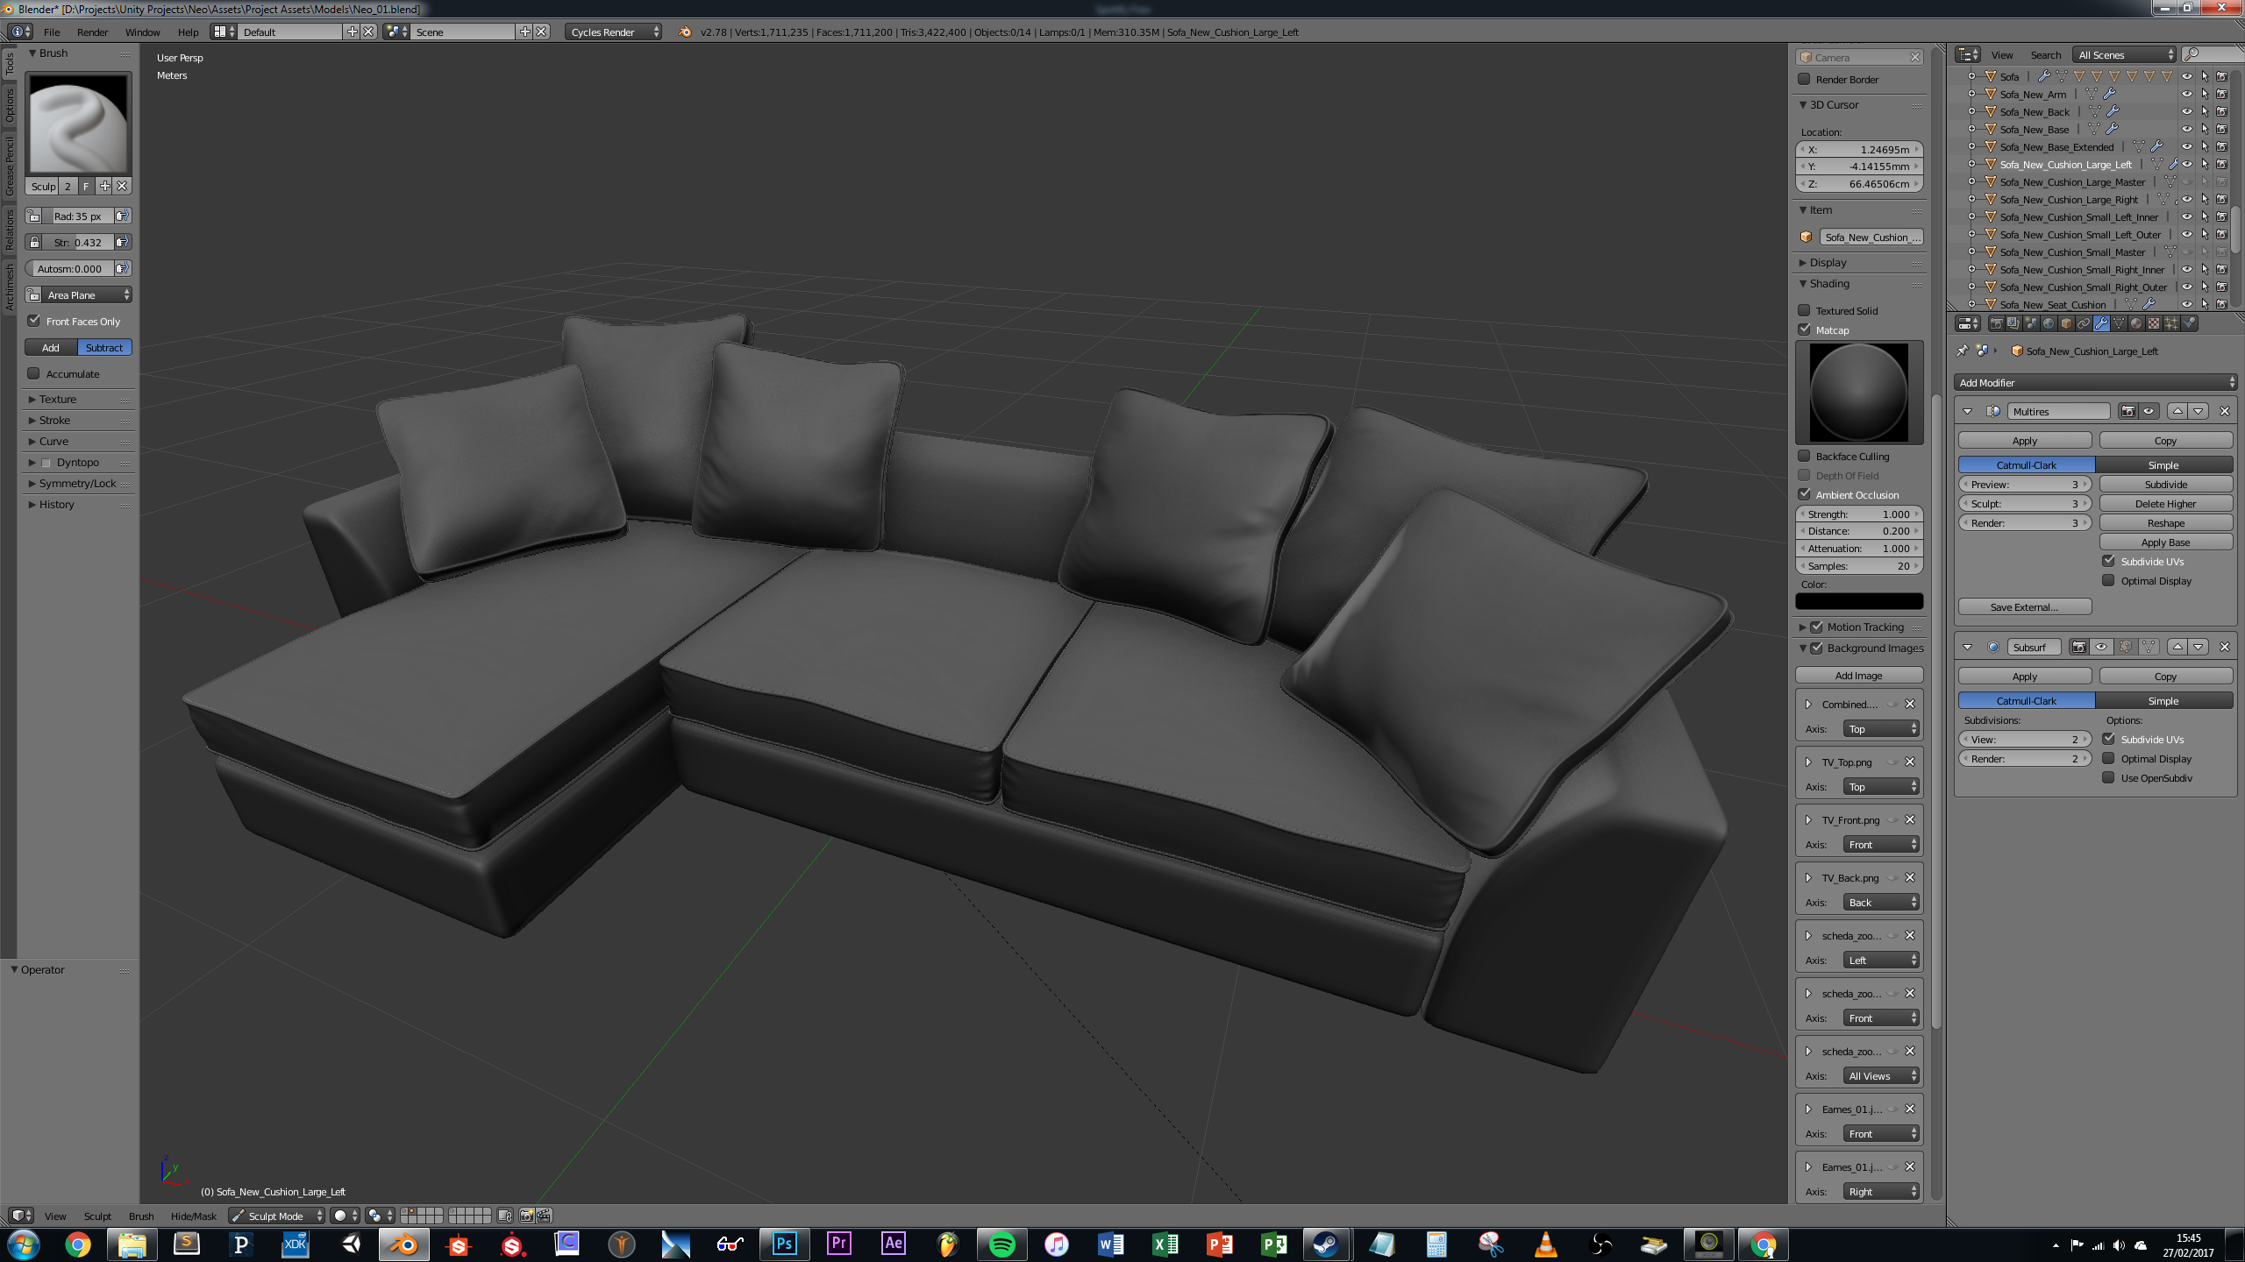Click Apply on the Multires modifier

pyautogui.click(x=2025, y=440)
